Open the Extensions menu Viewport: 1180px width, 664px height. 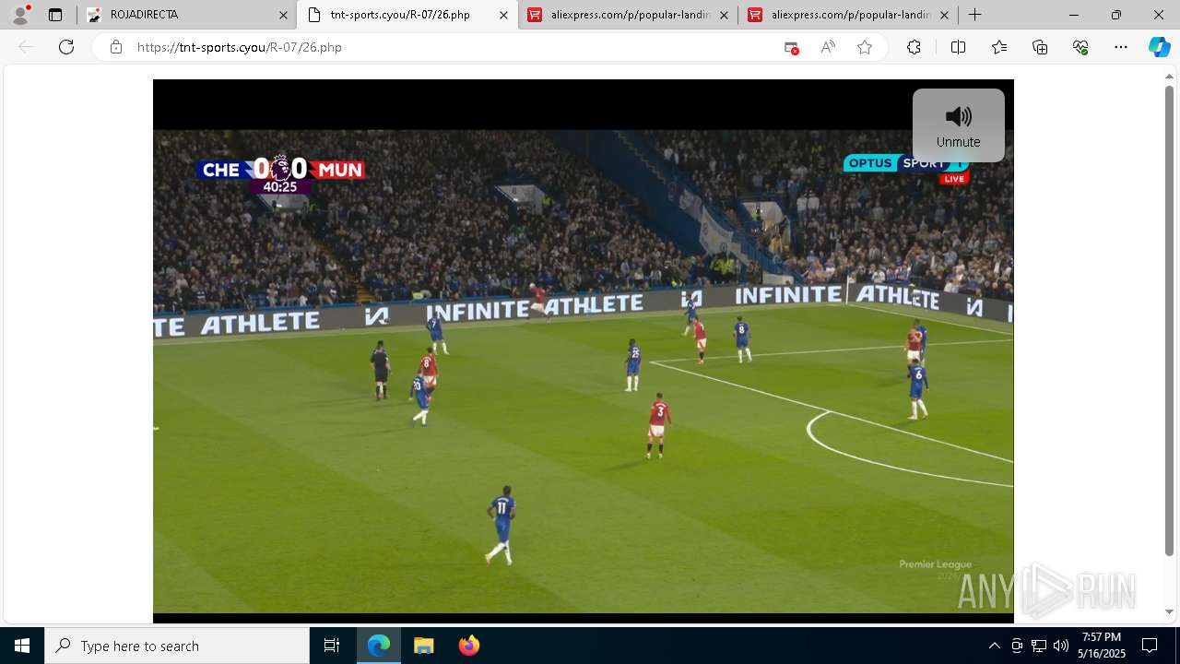coord(914,47)
